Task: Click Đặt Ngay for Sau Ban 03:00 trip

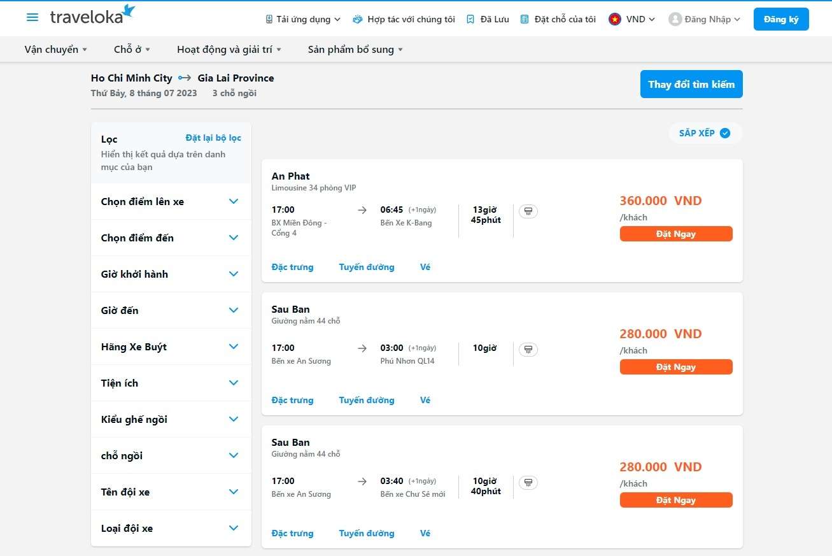Action: [x=676, y=367]
